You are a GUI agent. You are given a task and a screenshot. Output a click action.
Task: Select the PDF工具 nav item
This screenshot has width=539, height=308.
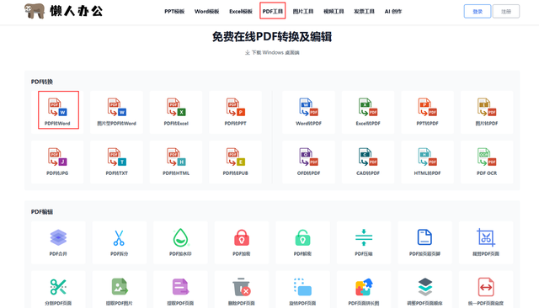[x=273, y=11]
